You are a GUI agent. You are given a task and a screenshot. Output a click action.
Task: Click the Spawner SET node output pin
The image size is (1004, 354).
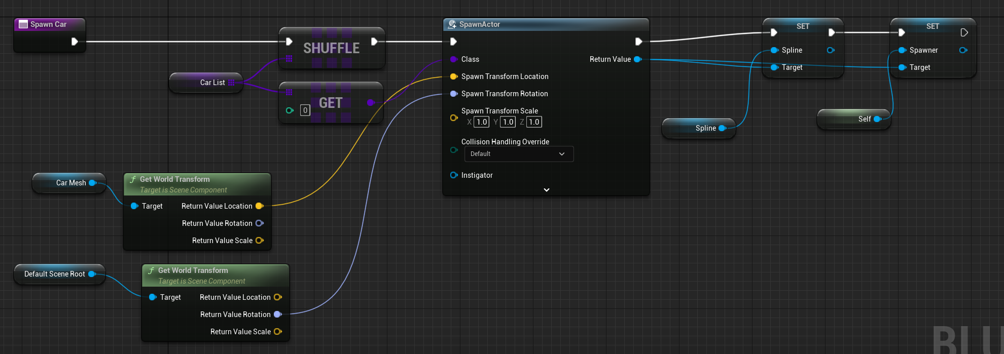[963, 50]
